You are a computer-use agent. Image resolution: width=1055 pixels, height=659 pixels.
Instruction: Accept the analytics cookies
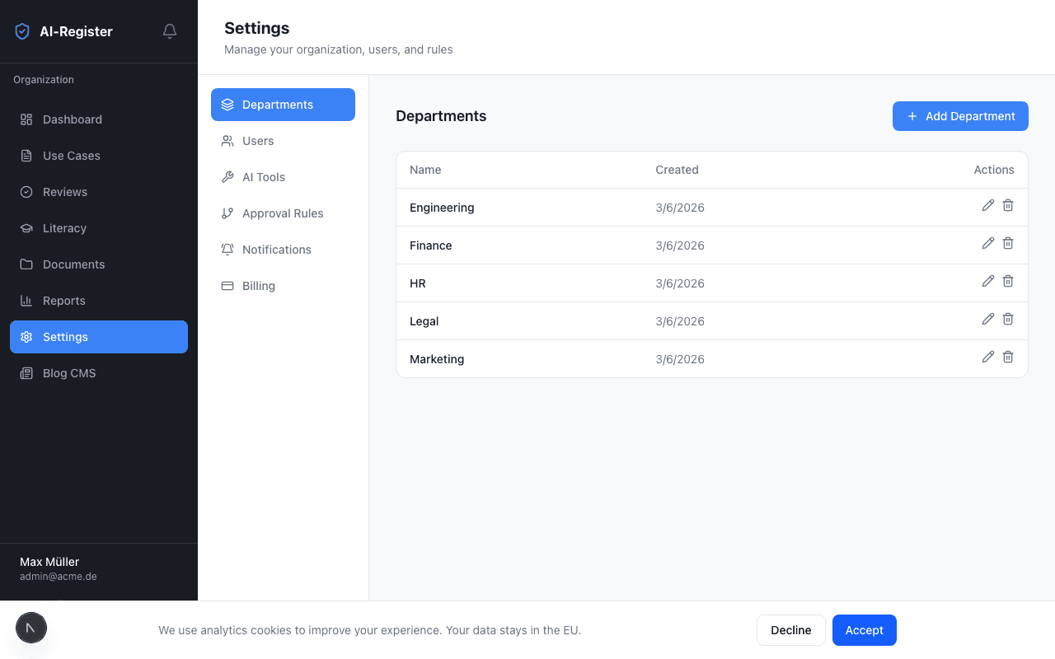pyautogui.click(x=864, y=630)
